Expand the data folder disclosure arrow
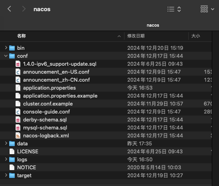The width and height of the screenshot is (219, 186). [6, 143]
